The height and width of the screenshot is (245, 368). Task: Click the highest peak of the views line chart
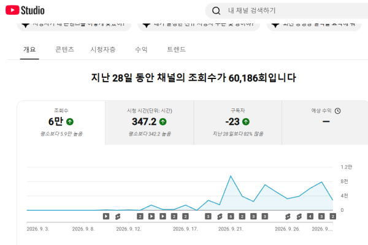point(231,176)
